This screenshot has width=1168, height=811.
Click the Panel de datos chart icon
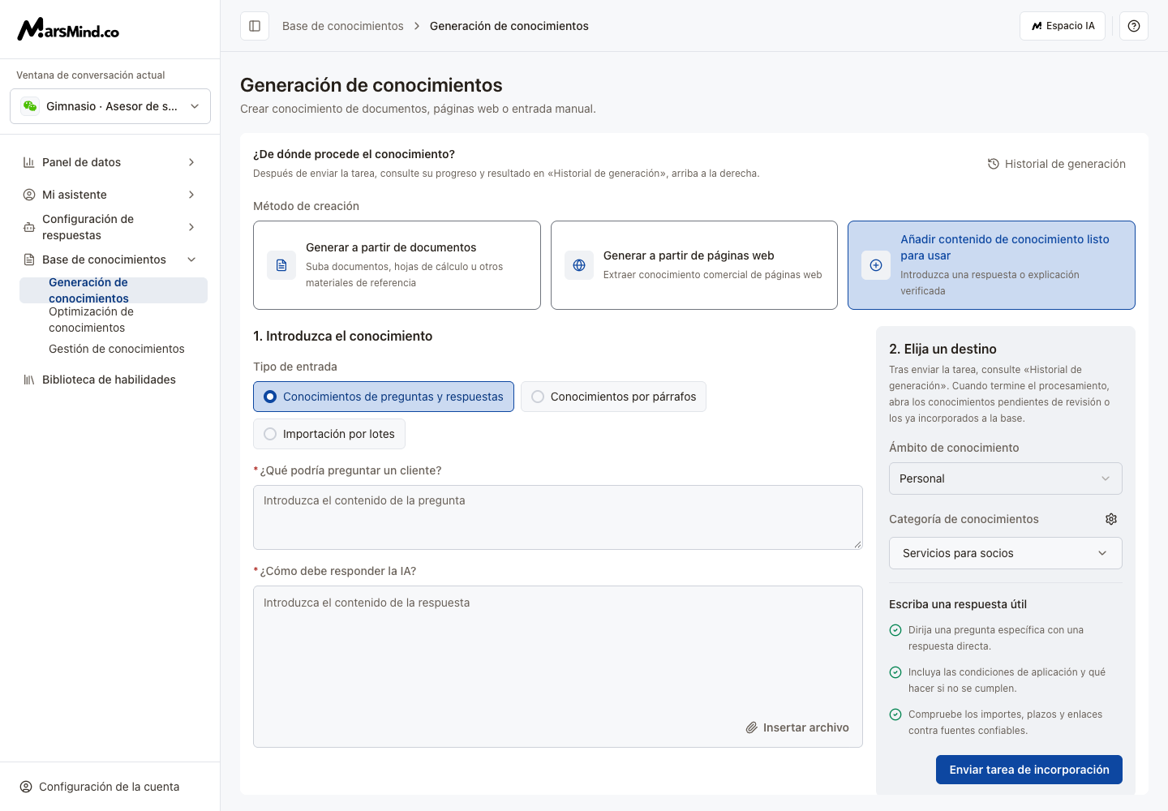click(x=29, y=162)
